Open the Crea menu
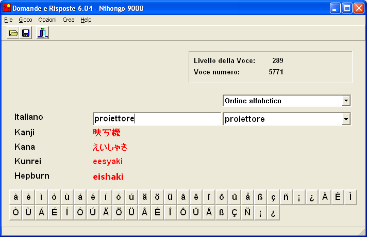The image size is (367, 237). [x=69, y=20]
